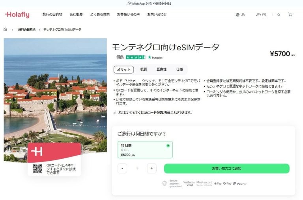Open お客様からの声 navigation item
Screen dimensions: 303x200
coord(128,15)
